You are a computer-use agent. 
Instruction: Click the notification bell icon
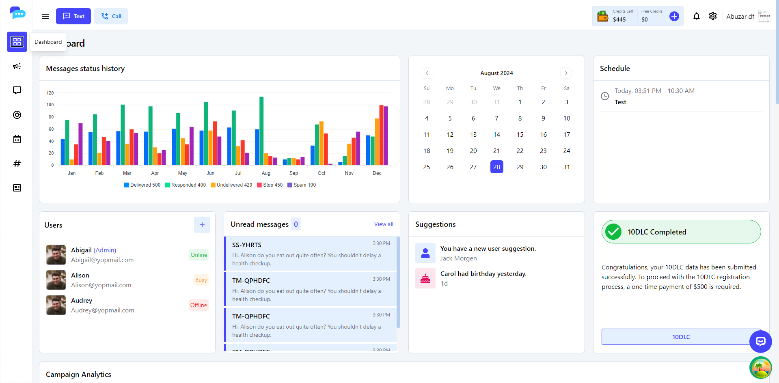pos(697,16)
